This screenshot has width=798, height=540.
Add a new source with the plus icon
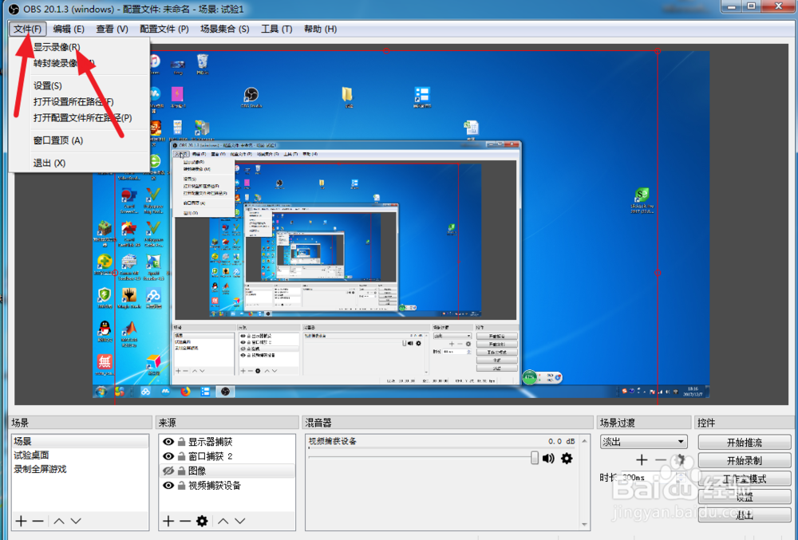tap(168, 521)
